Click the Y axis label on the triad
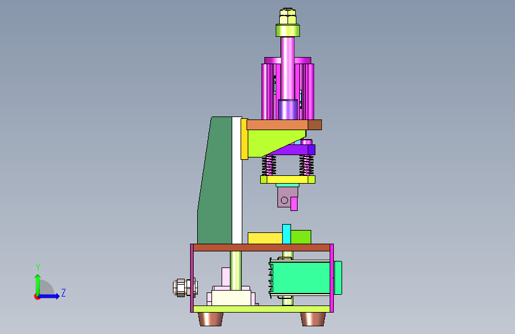 pyautogui.click(x=38, y=267)
